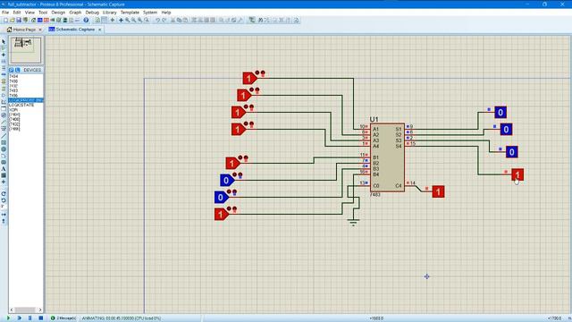The height and width of the screenshot is (322, 572).
Task: Click the New Project toolbar icon
Action: point(6,20)
